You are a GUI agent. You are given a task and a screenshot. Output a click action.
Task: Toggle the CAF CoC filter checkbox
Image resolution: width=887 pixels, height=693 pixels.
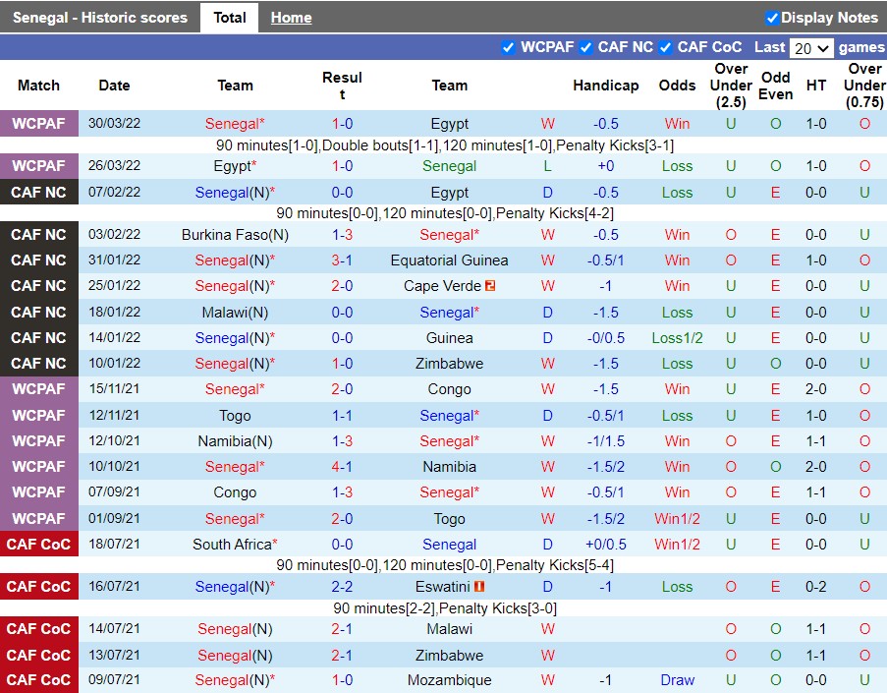665,47
